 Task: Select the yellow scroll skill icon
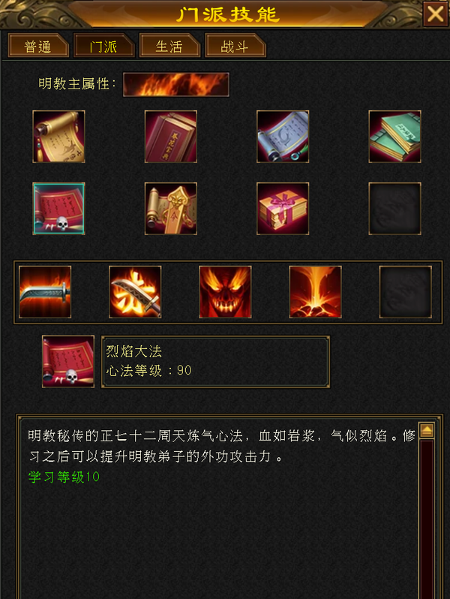(x=58, y=137)
